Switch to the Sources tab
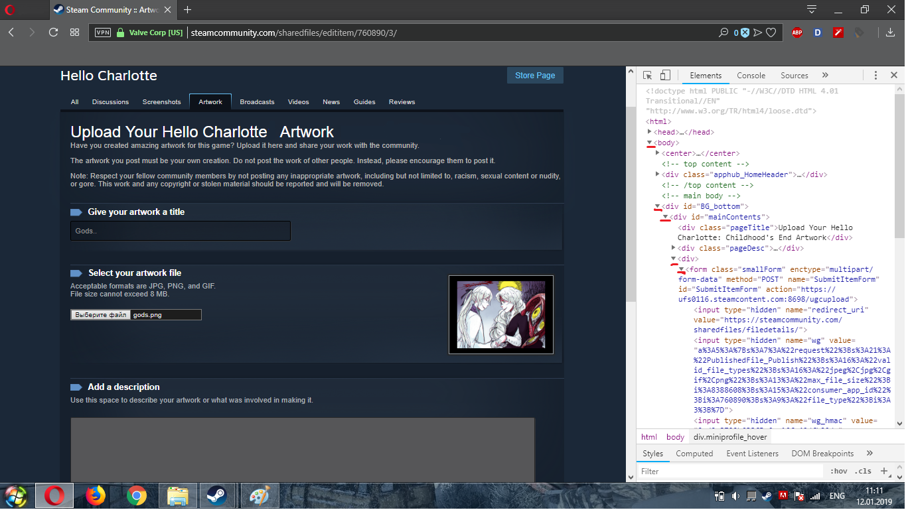Image resolution: width=906 pixels, height=510 pixels. [x=794, y=76]
